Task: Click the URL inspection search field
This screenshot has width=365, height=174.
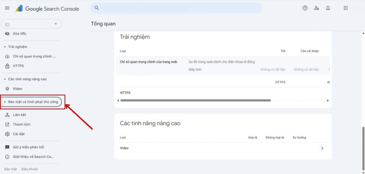Action: 176,8
